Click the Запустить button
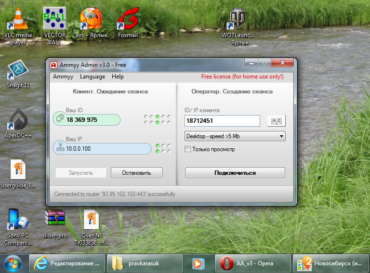 [x=81, y=173]
